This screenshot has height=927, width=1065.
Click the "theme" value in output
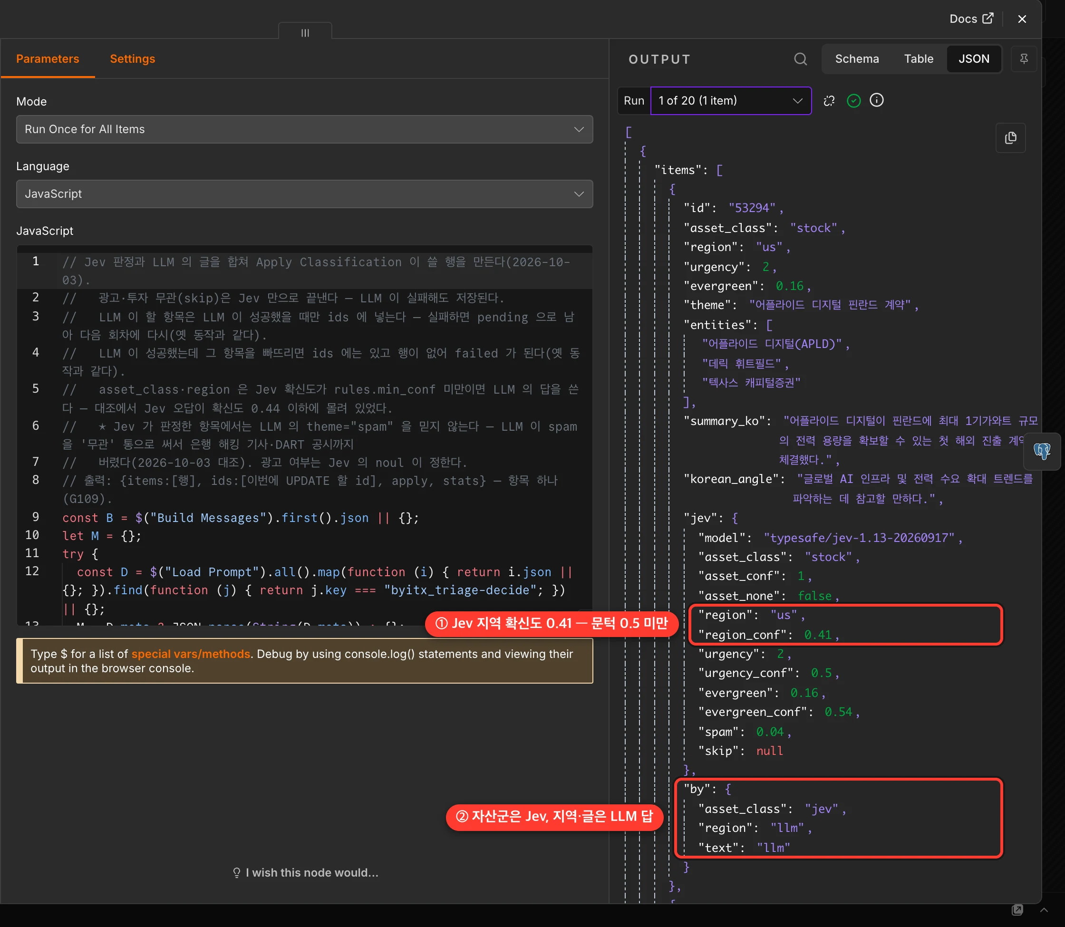click(830, 305)
